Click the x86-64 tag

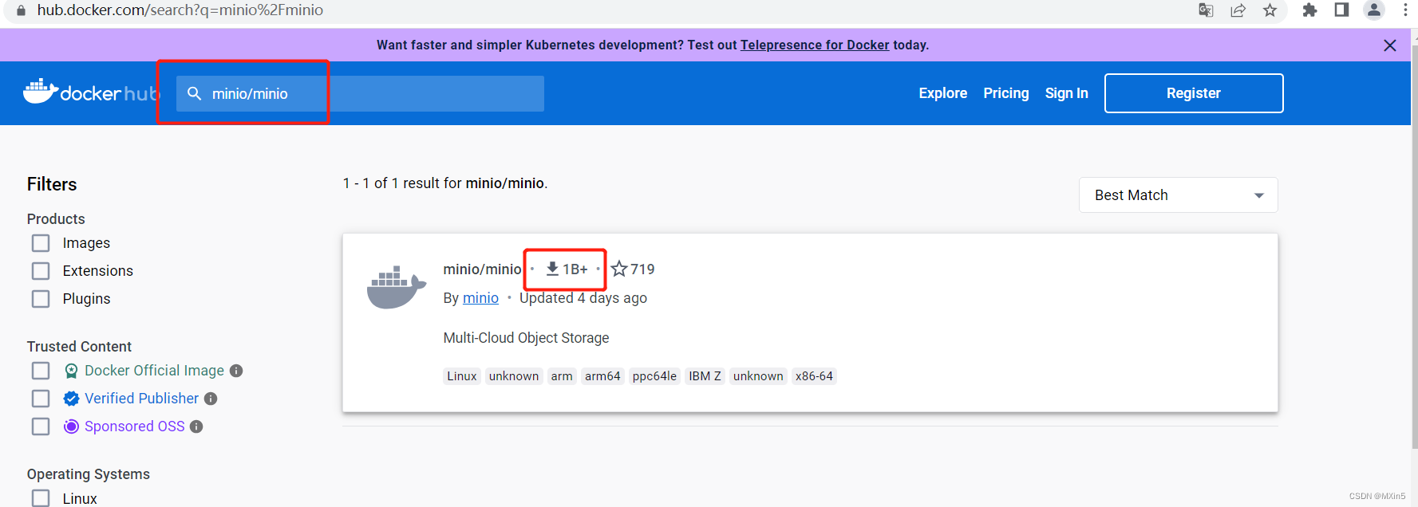pyautogui.click(x=814, y=376)
